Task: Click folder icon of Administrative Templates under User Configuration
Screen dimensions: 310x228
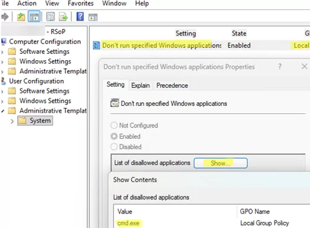Action: pos(12,111)
